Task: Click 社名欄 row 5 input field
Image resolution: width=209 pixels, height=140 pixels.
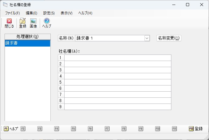Action: [118, 82]
